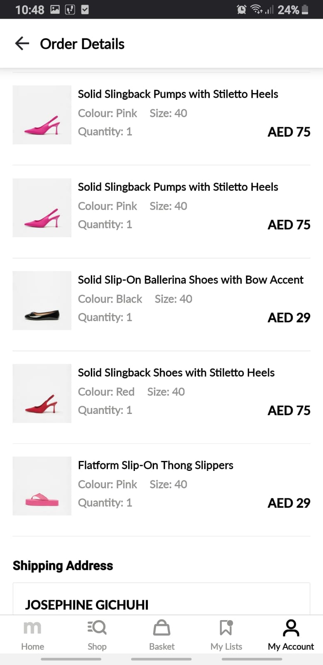323x665 pixels.
Task: Open first pink slingback pumps thumbnail
Action: [x=42, y=115]
